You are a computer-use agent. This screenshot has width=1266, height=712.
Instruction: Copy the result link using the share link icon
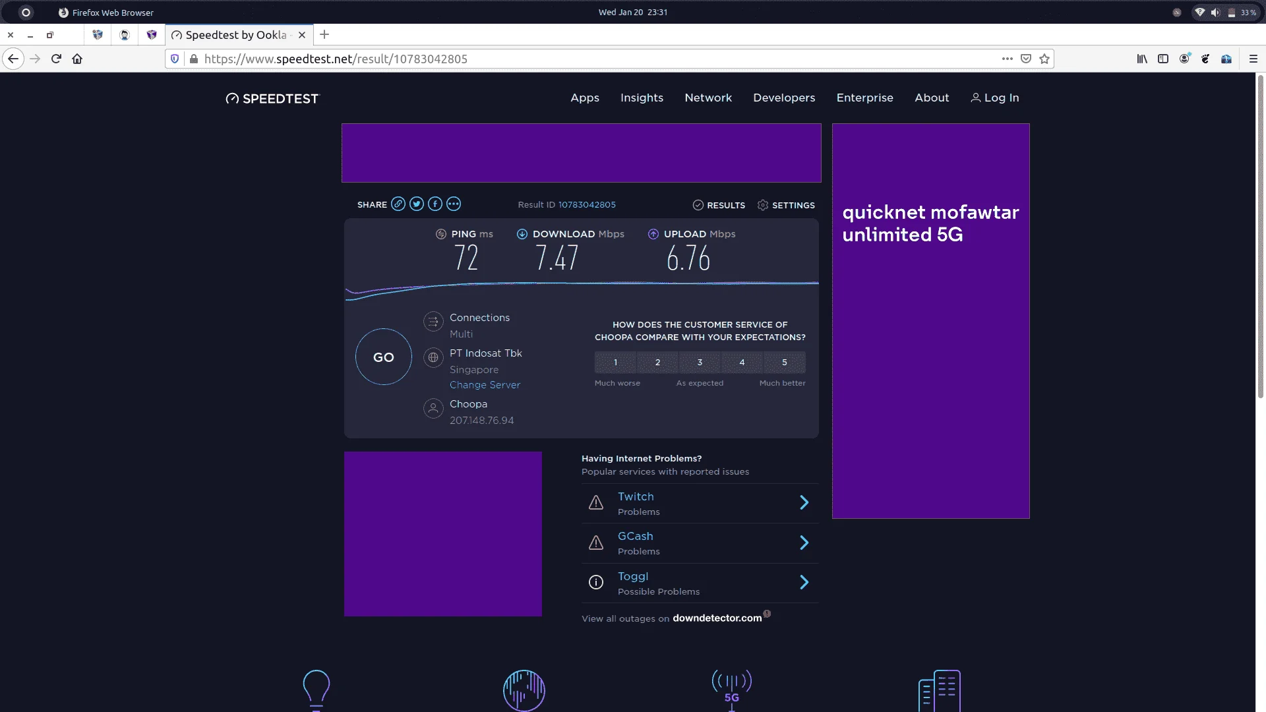pos(398,204)
